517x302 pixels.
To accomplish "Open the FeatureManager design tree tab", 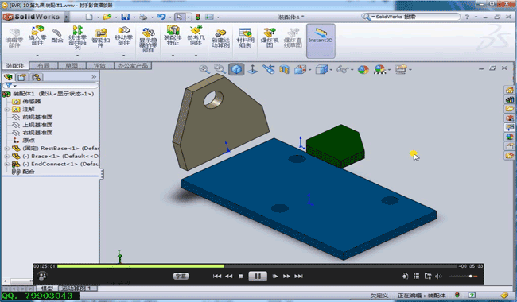I will 8,77.
